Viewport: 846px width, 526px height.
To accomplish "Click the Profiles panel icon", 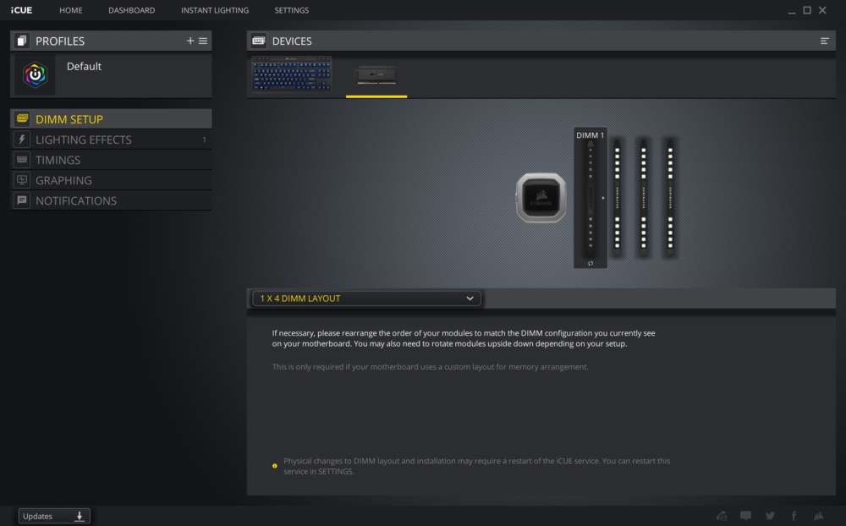I will [x=22, y=41].
